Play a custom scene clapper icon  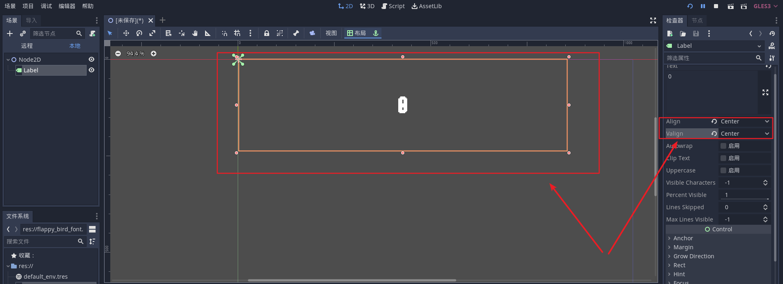(x=744, y=6)
